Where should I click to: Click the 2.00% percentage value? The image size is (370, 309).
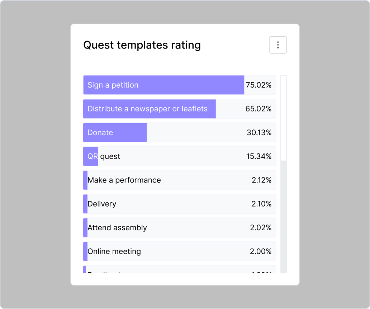pyautogui.click(x=261, y=251)
